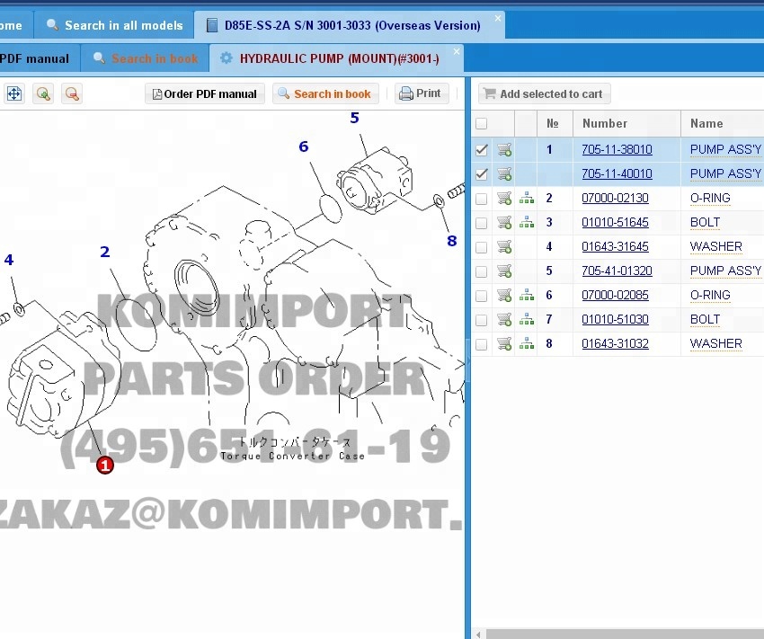Add part 705-11-38010 to cart

click(504, 149)
